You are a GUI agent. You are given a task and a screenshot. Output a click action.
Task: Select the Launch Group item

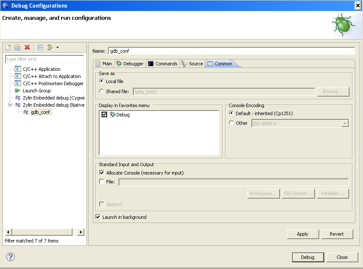(x=37, y=91)
